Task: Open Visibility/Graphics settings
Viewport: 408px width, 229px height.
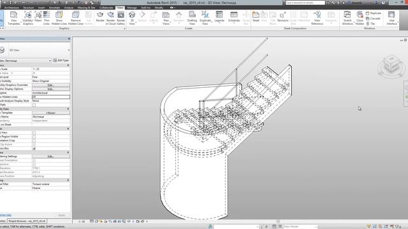Action: 28,18
